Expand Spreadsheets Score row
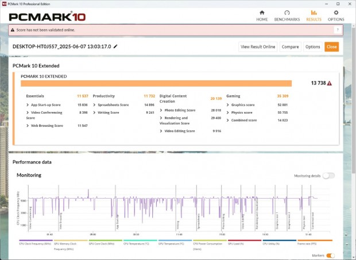 tap(95, 105)
